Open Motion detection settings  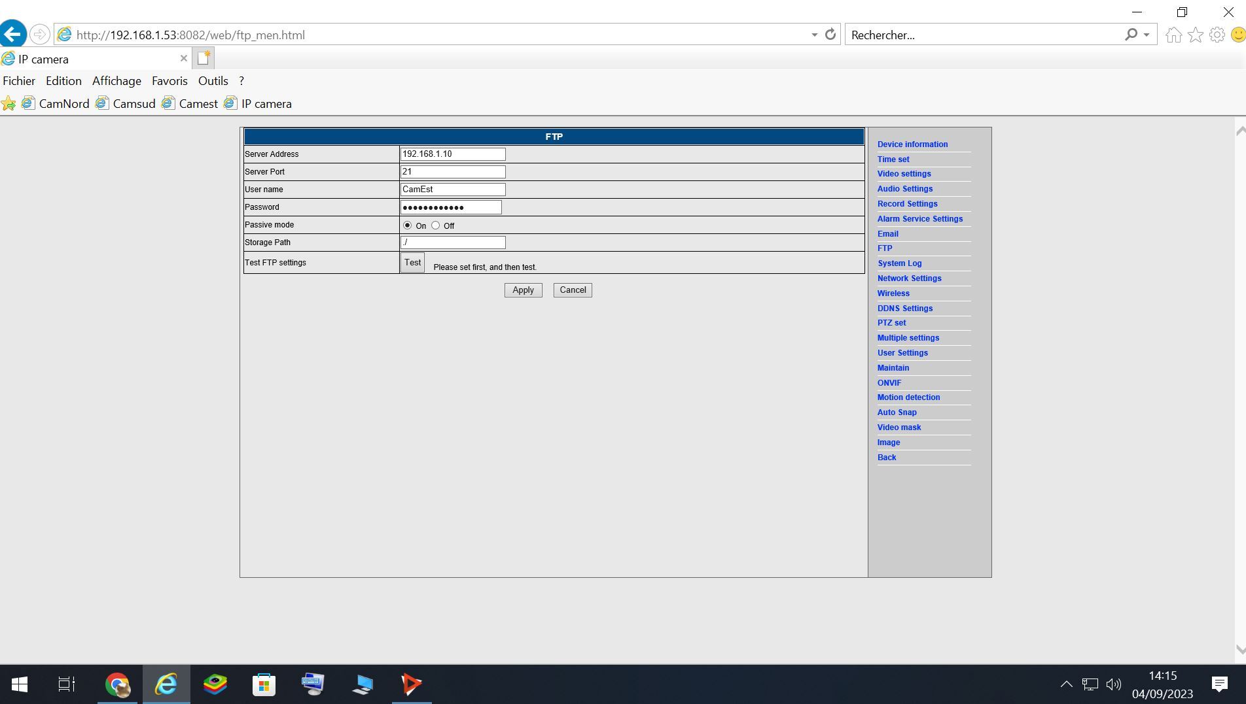pos(908,397)
